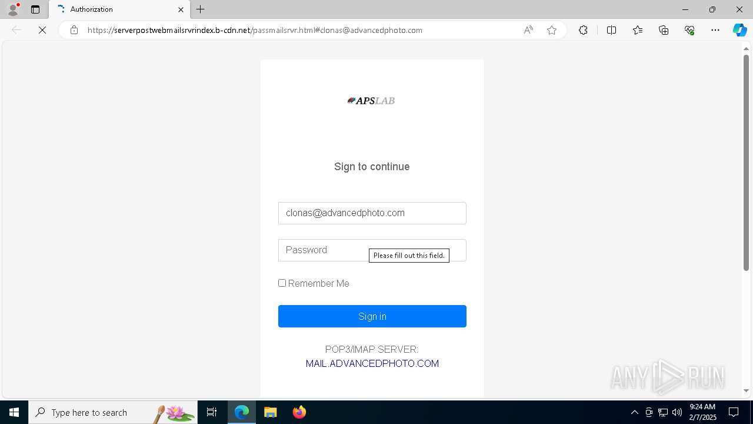Open the MAIL.ADVANCEDPHOTO.COM link
Screen dimensions: 753x424
pyautogui.click(x=372, y=363)
